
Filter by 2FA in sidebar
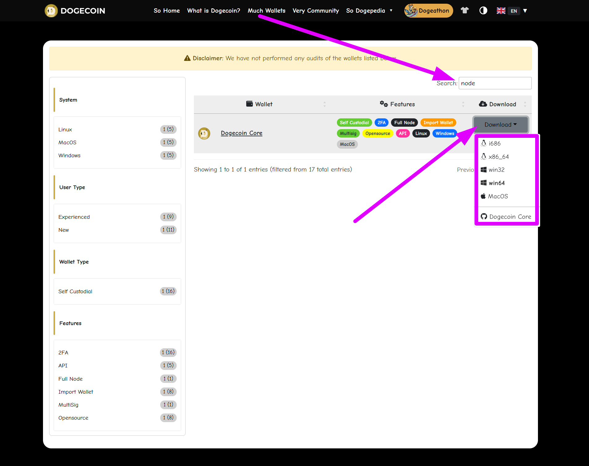(x=117, y=353)
